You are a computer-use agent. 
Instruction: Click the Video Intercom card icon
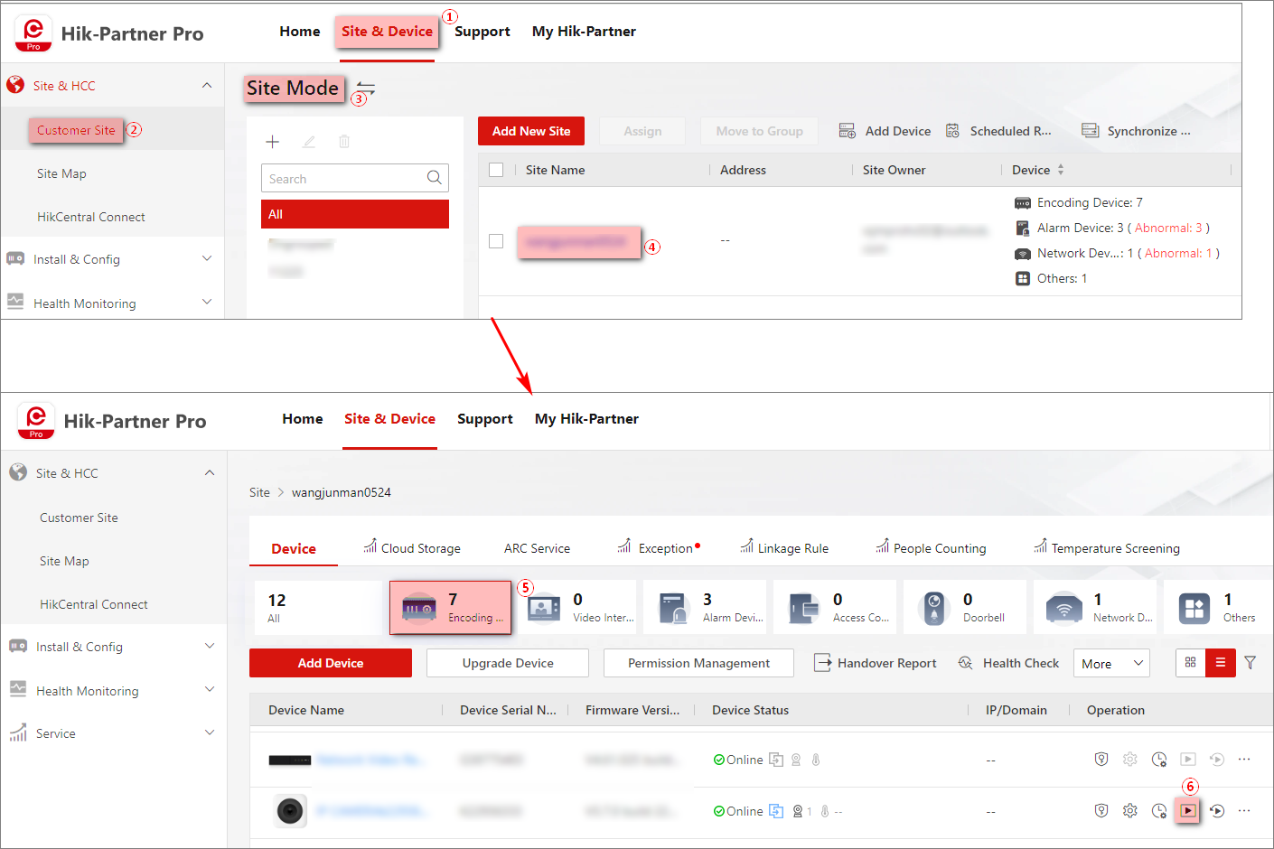(x=544, y=608)
